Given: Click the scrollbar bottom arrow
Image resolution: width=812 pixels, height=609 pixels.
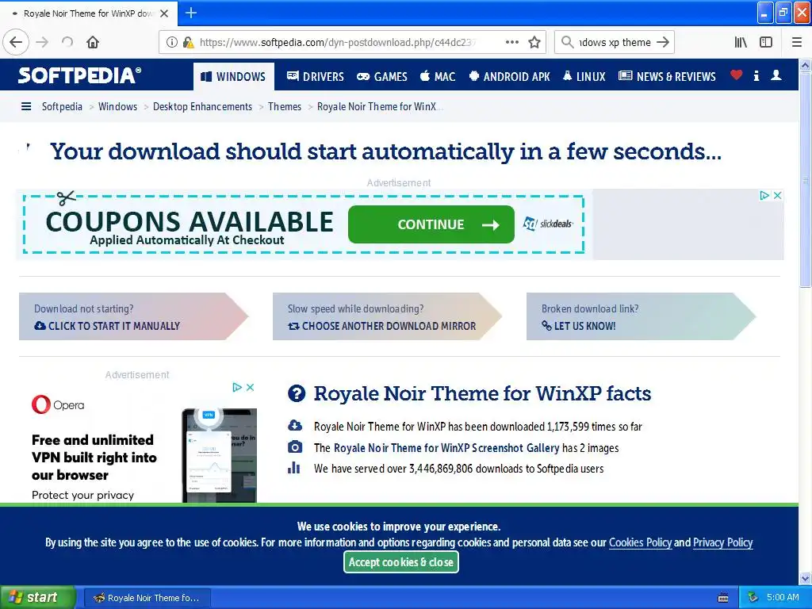Looking at the screenshot, I should pos(806,578).
